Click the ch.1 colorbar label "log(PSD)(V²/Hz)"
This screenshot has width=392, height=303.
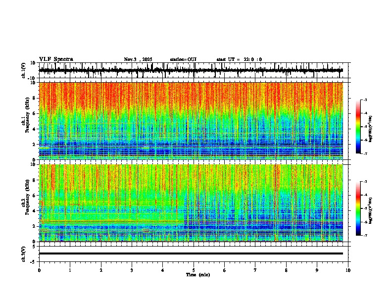pos(371,129)
